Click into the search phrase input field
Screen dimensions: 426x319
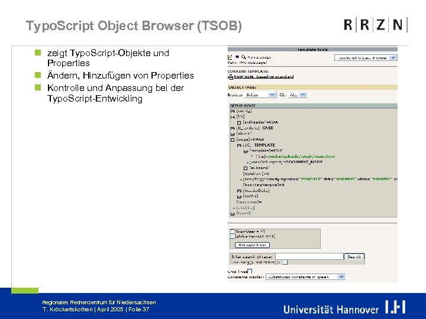click(309, 256)
